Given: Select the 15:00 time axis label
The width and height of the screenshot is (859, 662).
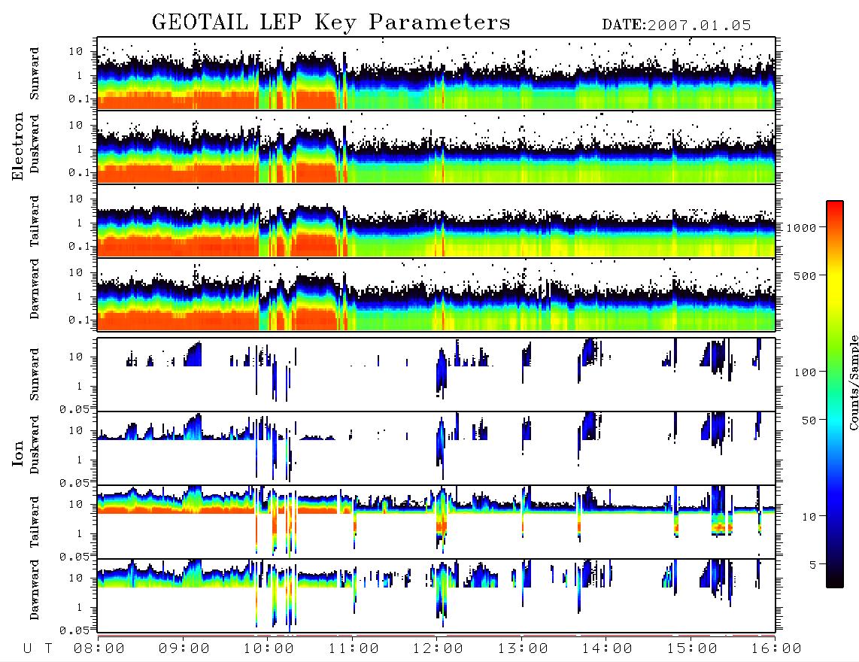Looking at the screenshot, I should click(x=692, y=649).
